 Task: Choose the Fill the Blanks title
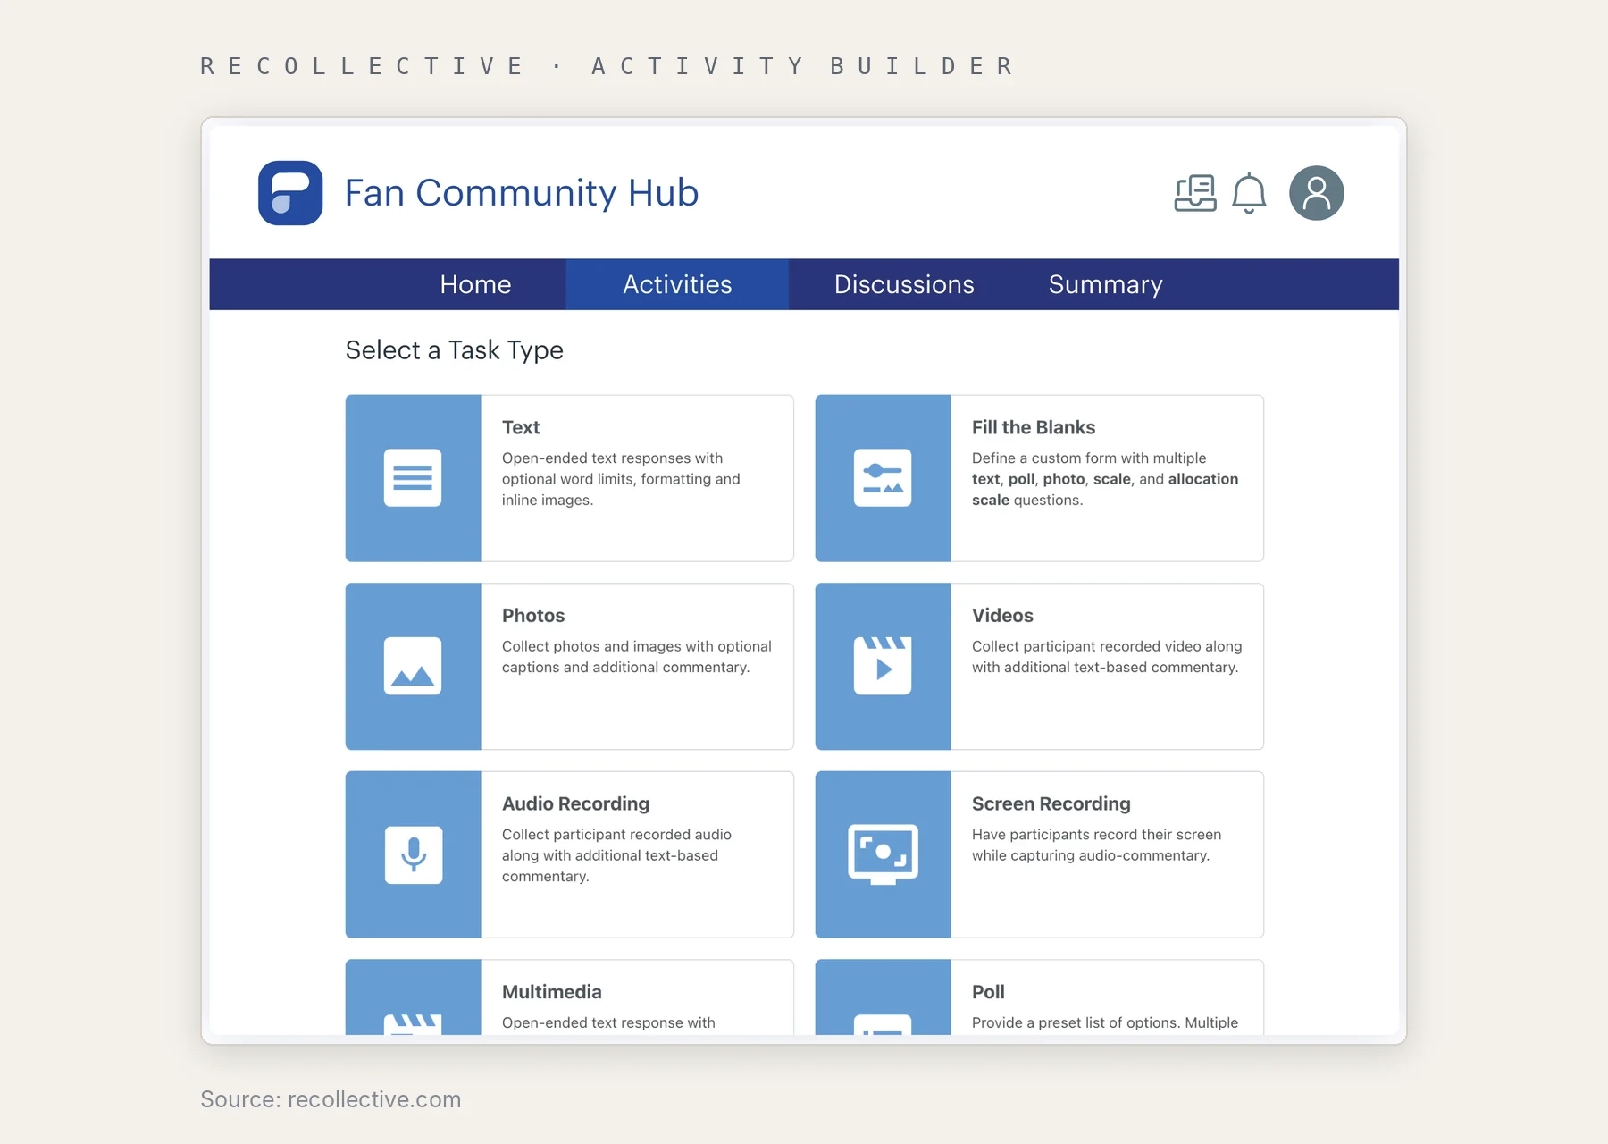[1034, 427]
